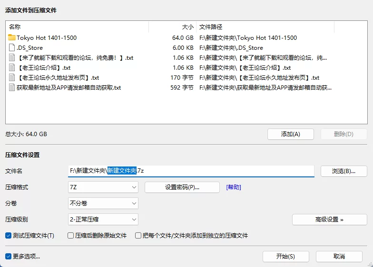Viewport: 373px width, 267px height.
Task: Open the 压缩级别 2-正常压缩 dropdown
Action: tap(103, 219)
